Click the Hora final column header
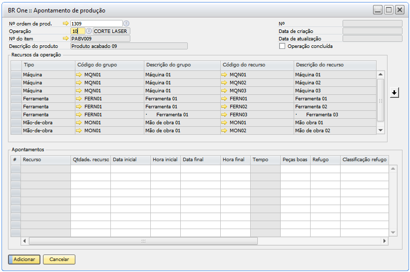Image resolution: width=410 pixels, height=272 pixels. click(235, 160)
